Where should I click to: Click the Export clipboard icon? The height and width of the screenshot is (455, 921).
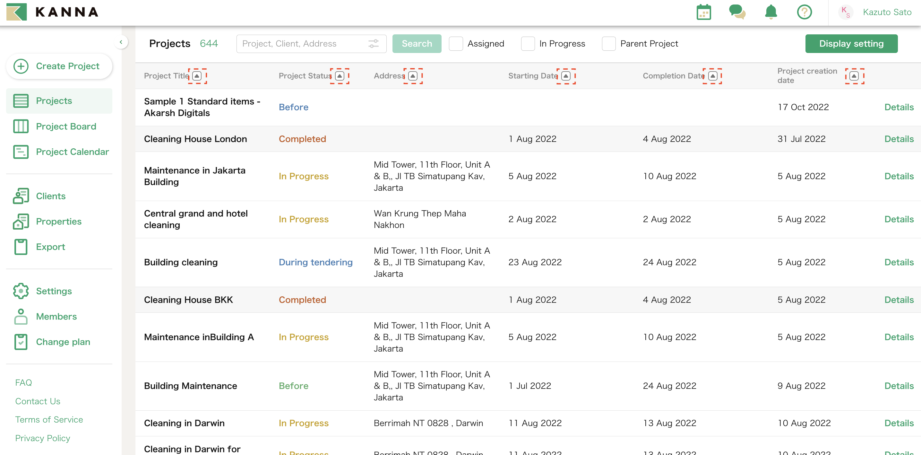pyautogui.click(x=21, y=247)
